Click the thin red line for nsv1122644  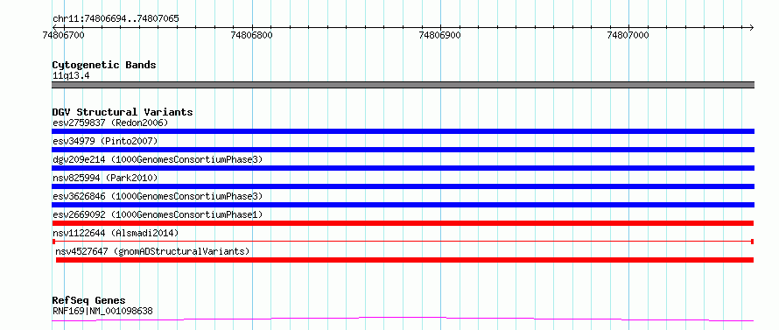click(403, 242)
